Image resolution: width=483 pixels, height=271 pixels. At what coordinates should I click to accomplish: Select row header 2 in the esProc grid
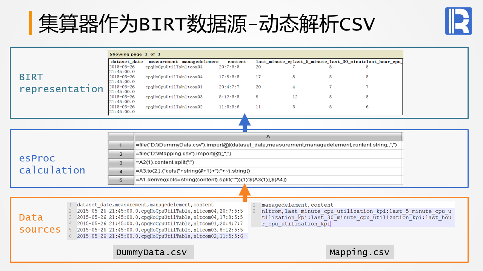(121, 154)
